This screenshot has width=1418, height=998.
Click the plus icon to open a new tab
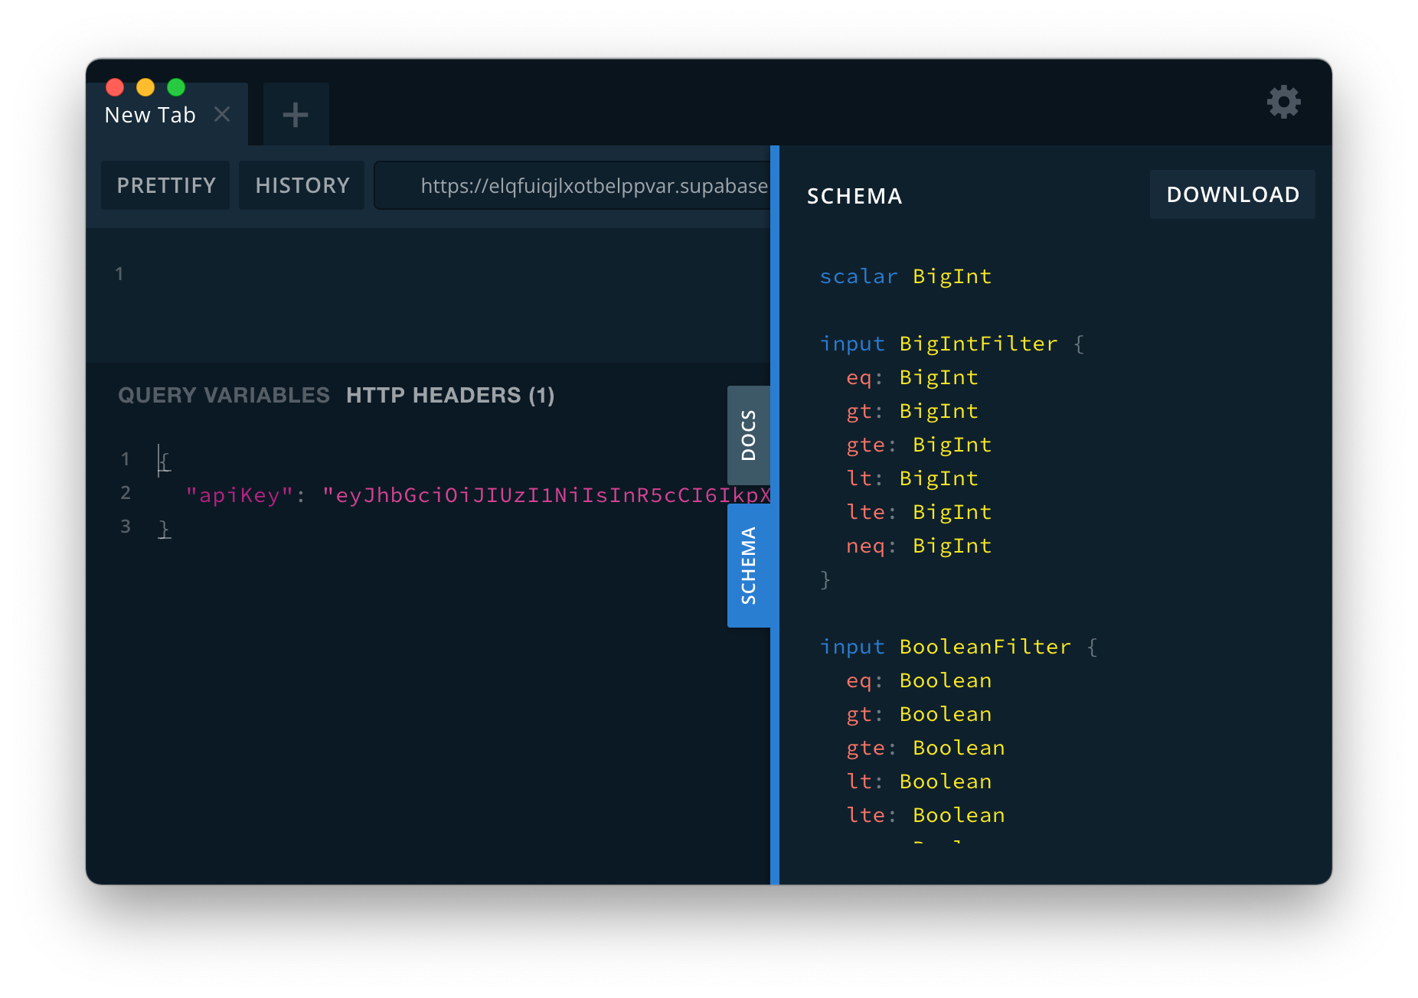295,113
